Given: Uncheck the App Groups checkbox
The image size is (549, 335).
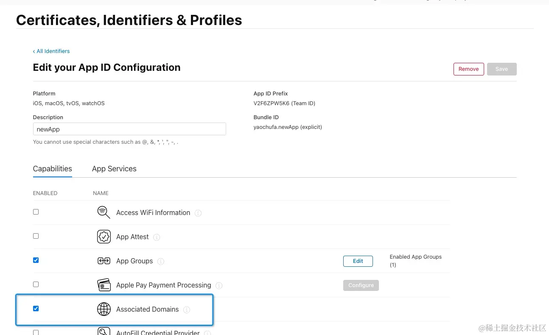Looking at the screenshot, I should click(36, 260).
